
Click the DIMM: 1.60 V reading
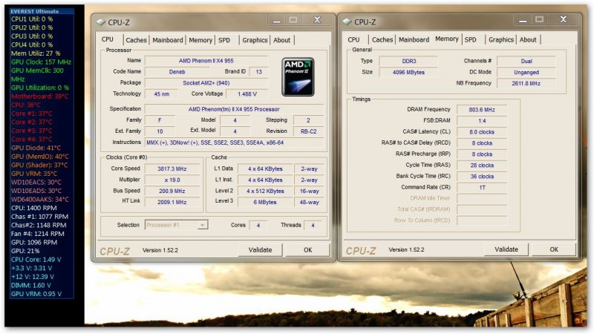coord(31,285)
